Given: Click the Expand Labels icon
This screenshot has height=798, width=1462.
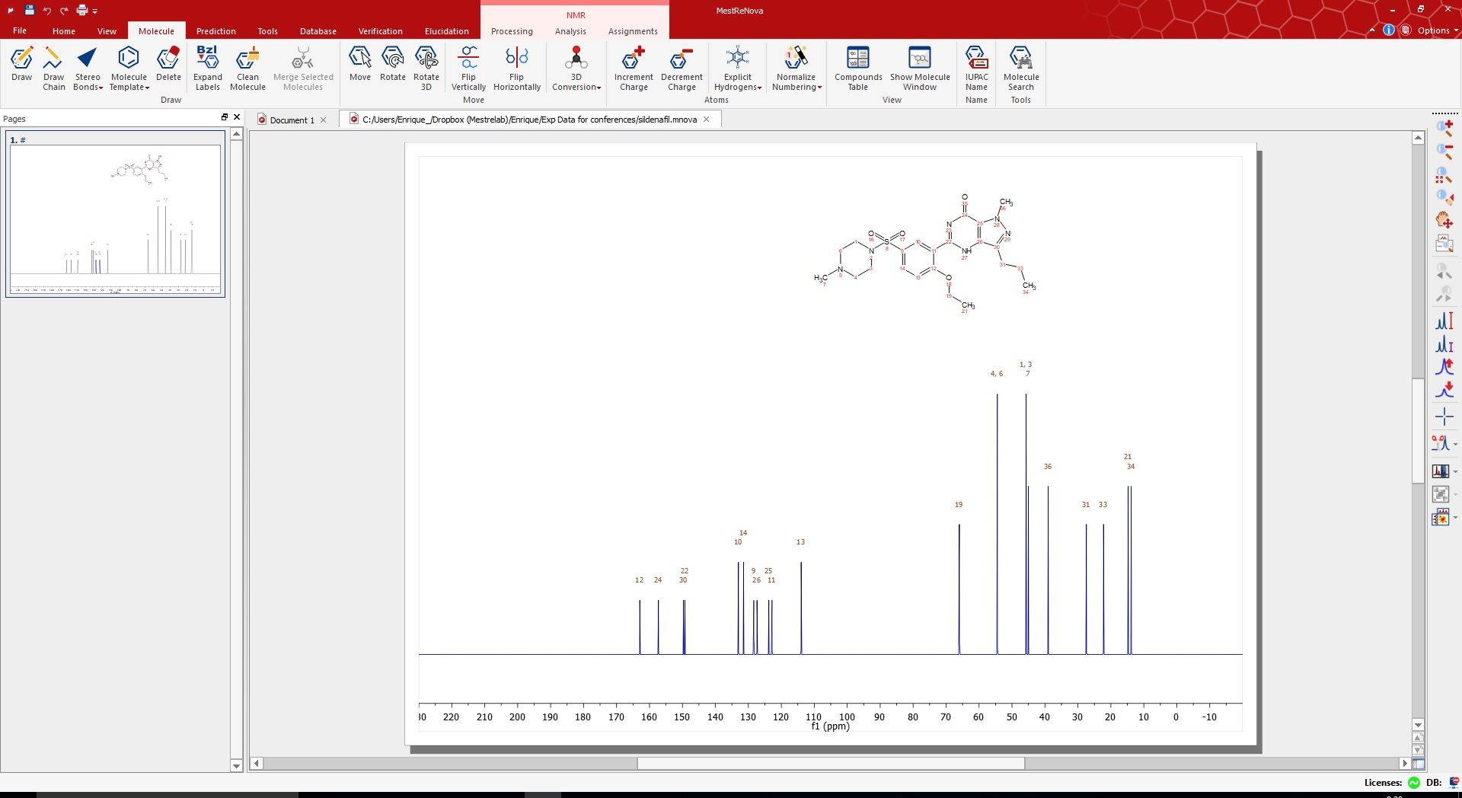Looking at the screenshot, I should pos(208,69).
